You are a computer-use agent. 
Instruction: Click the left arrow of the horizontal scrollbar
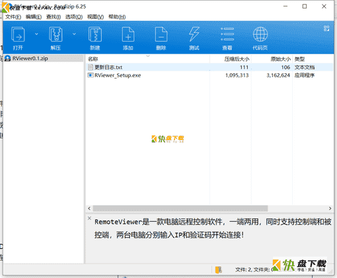89,208
